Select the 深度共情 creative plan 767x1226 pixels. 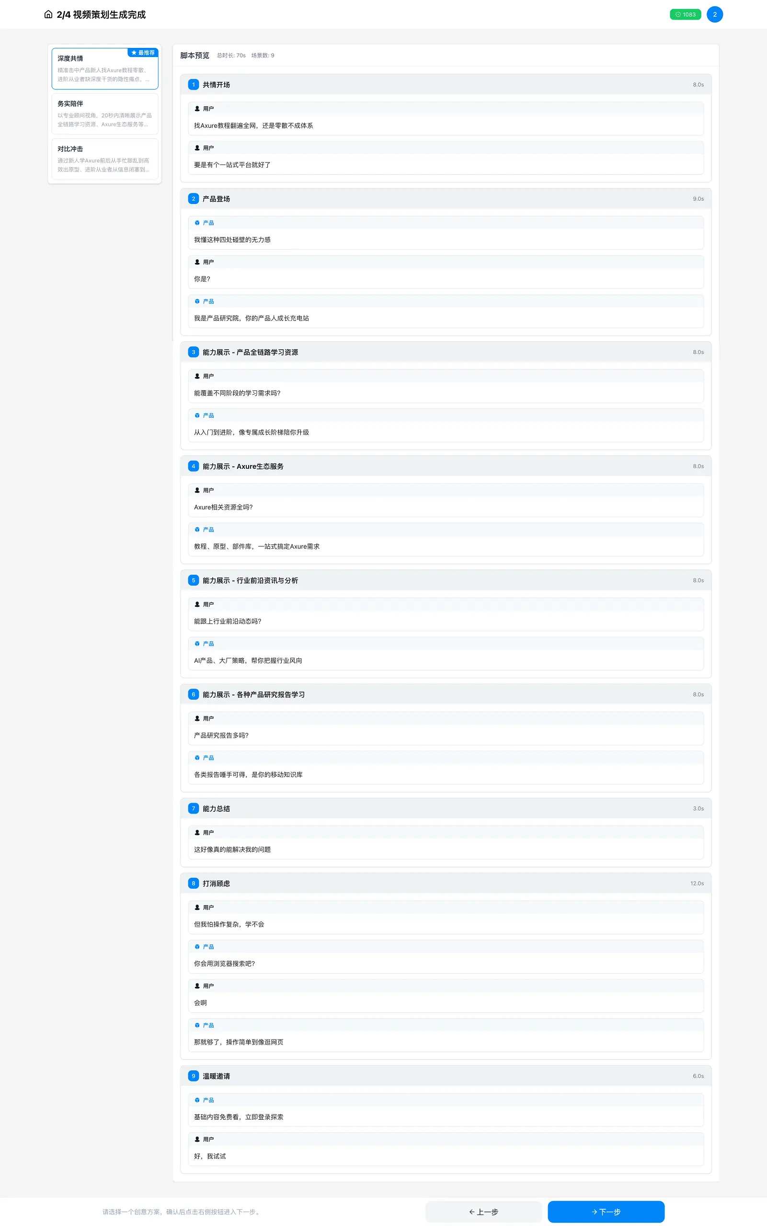point(104,68)
